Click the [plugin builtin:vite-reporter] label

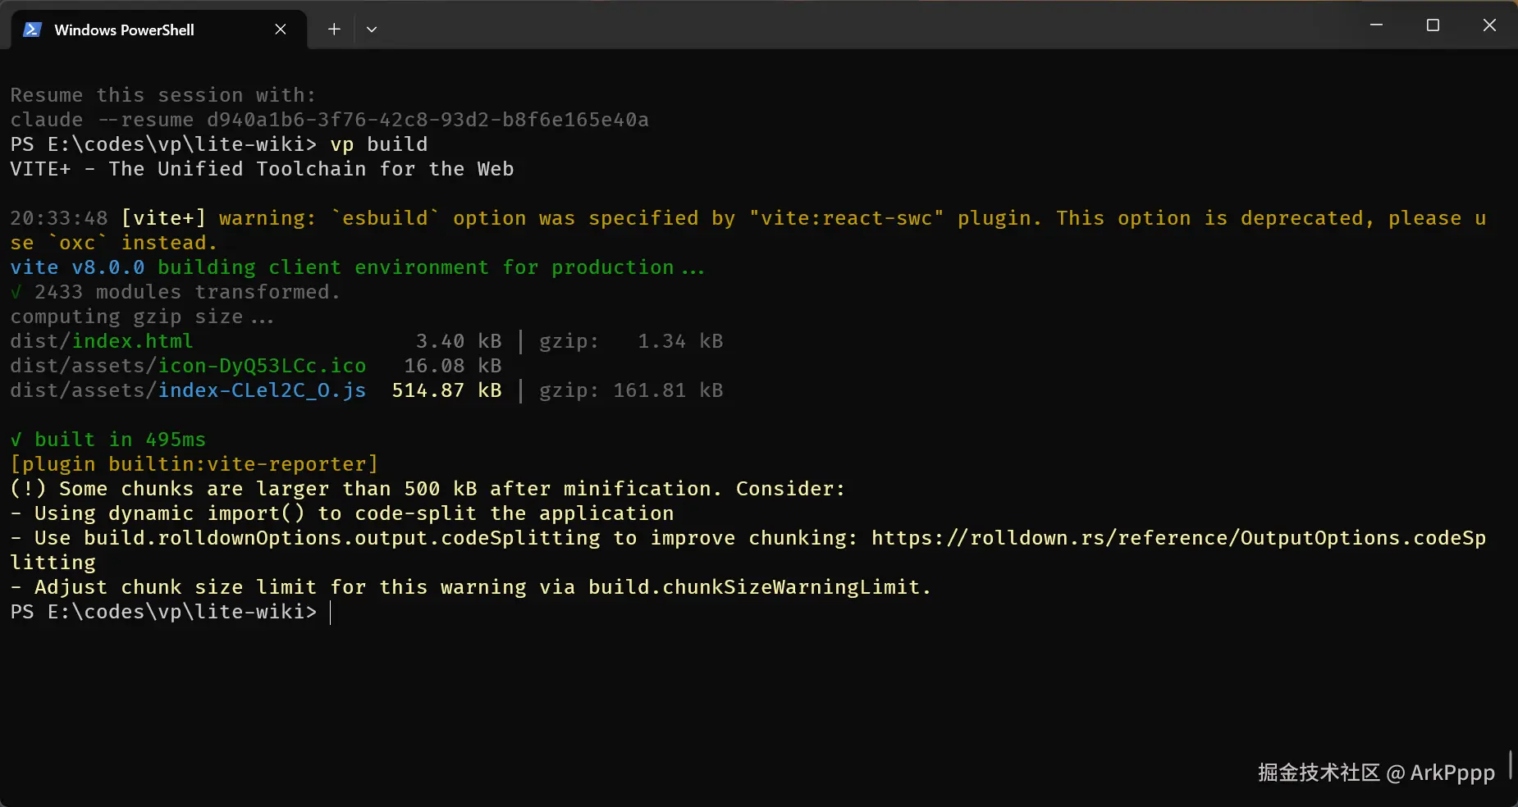pos(194,464)
